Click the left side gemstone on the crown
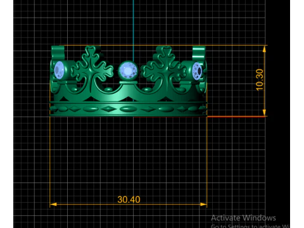304x228 pixels. [x=59, y=70]
